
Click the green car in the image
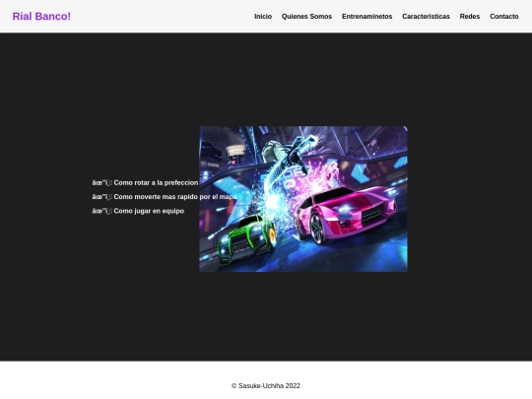coord(247,239)
